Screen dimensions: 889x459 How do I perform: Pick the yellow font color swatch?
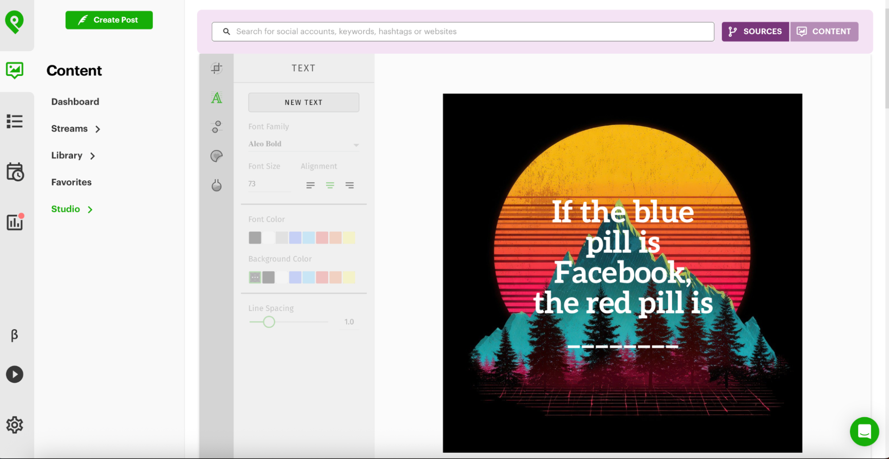pyautogui.click(x=349, y=238)
